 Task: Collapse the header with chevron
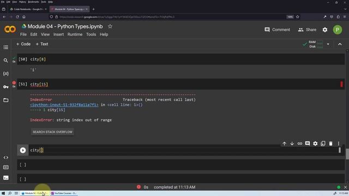[340, 44]
